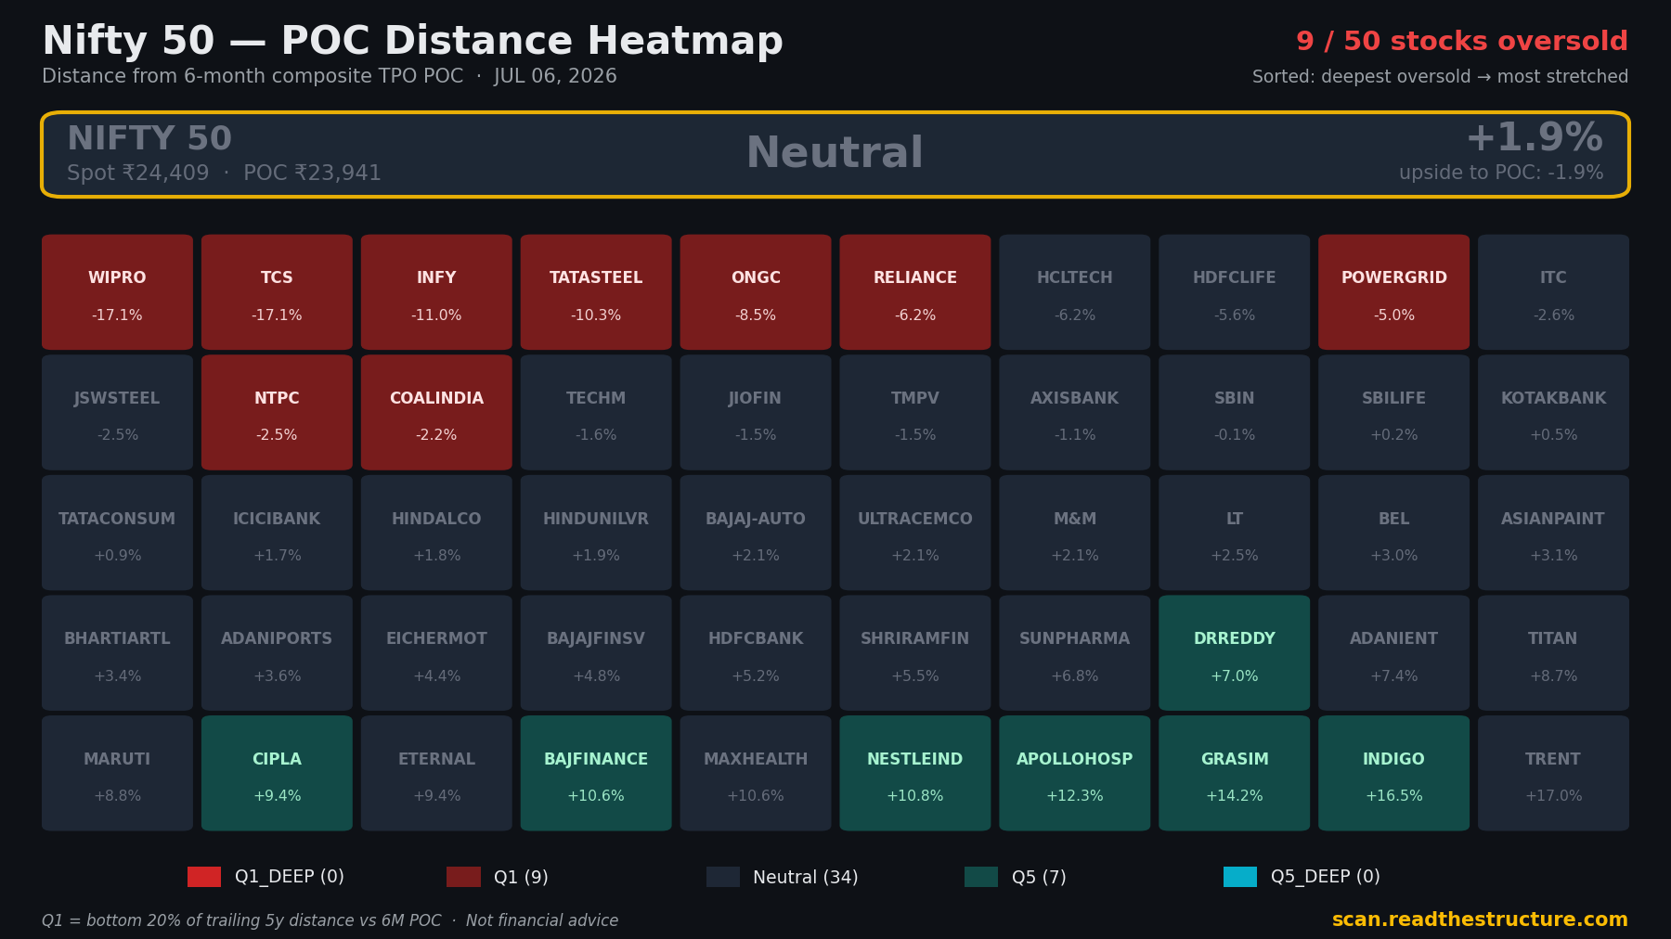
Task: Click 'Sorted: deepest oversold → most stretched' text
Action: click(1441, 77)
